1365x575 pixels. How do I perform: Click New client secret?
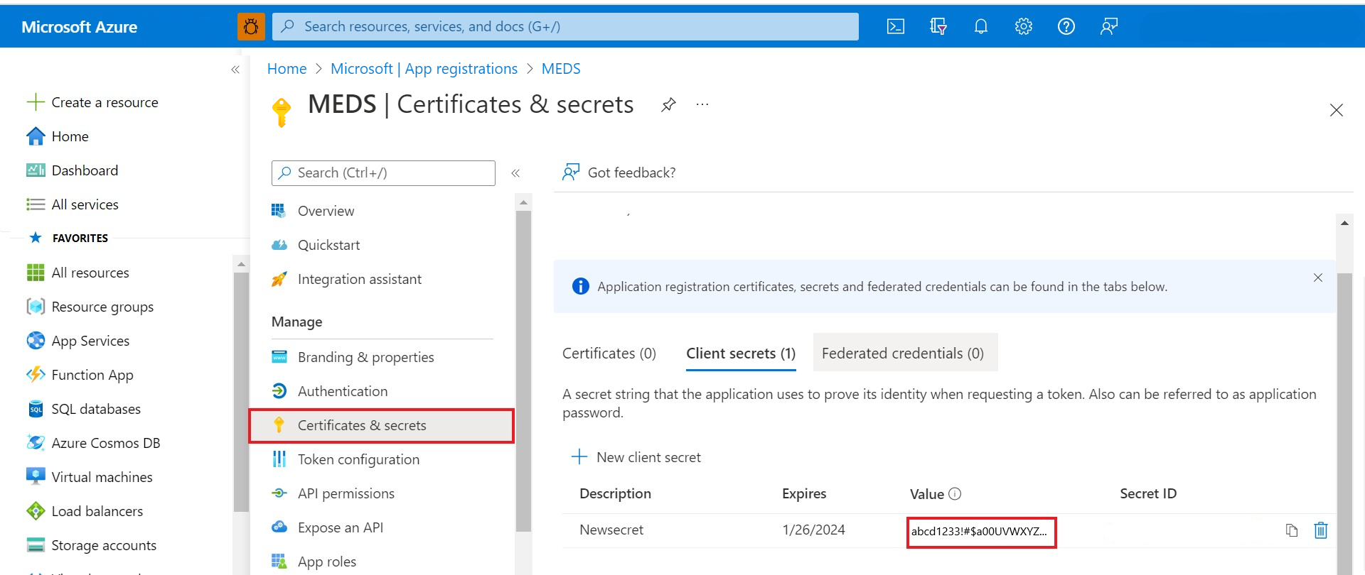pos(636,457)
